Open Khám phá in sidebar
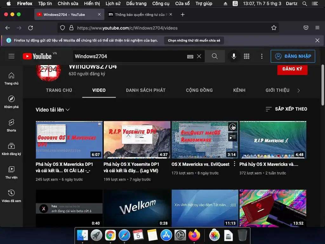The width and height of the screenshot is (325, 244). click(11, 102)
